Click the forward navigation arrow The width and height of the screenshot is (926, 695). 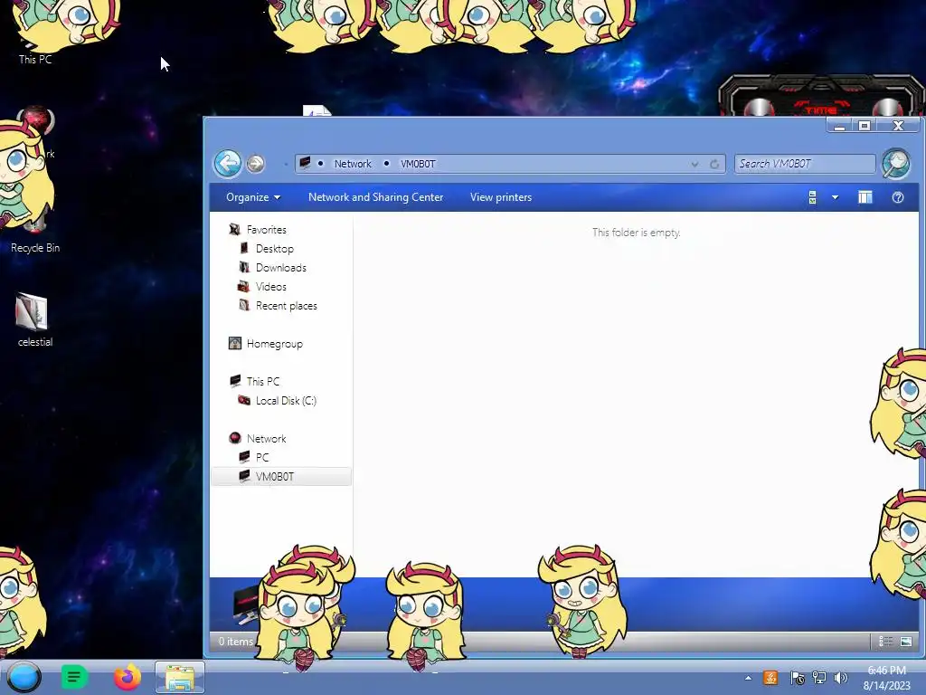(255, 164)
